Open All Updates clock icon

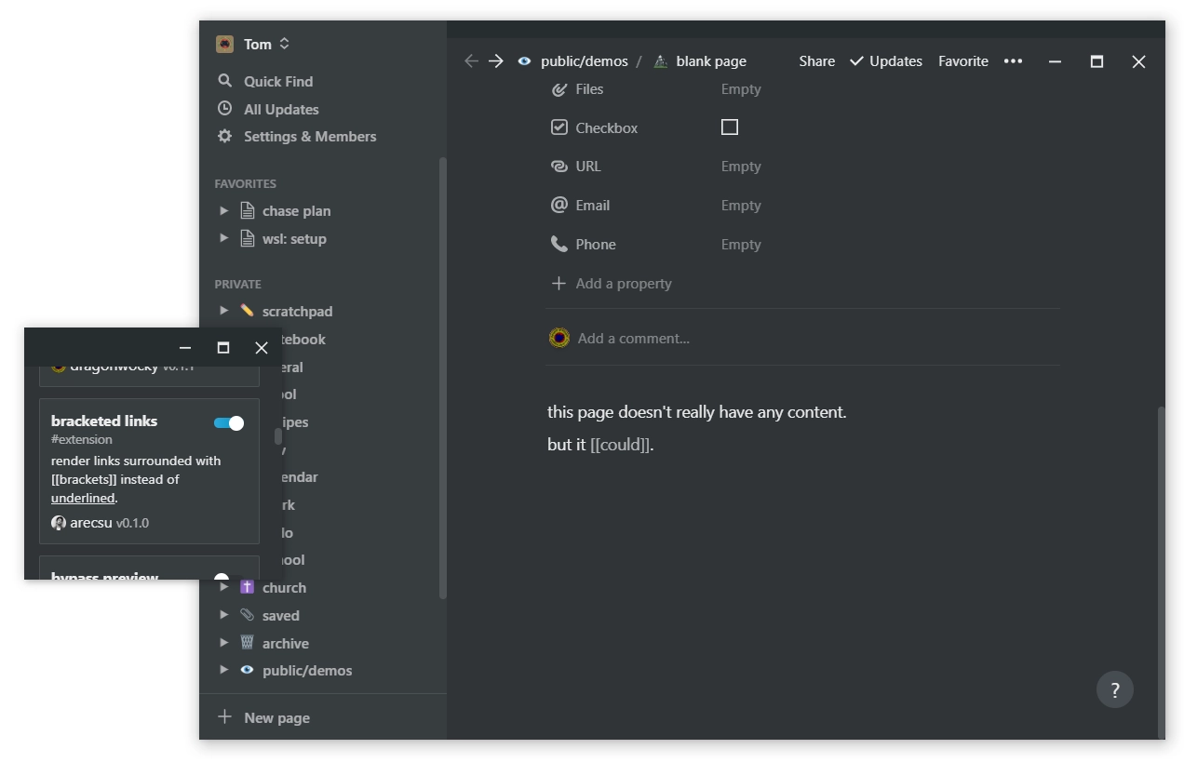(224, 109)
